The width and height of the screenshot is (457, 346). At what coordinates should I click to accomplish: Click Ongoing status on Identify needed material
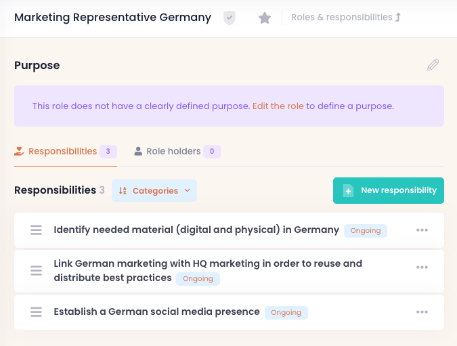[x=366, y=230]
